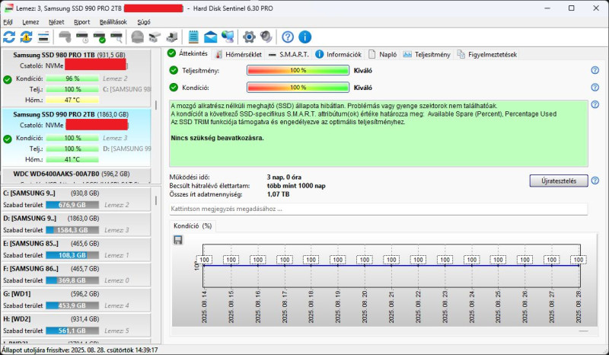Open the Fájl menu

(x=8, y=22)
